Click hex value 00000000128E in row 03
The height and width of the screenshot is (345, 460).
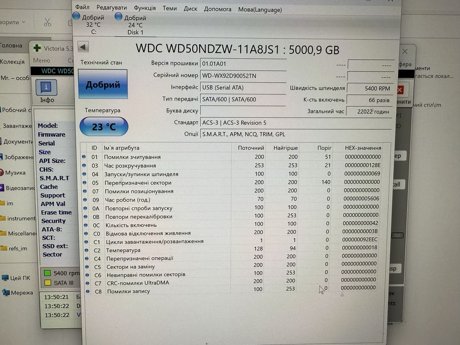click(x=362, y=165)
